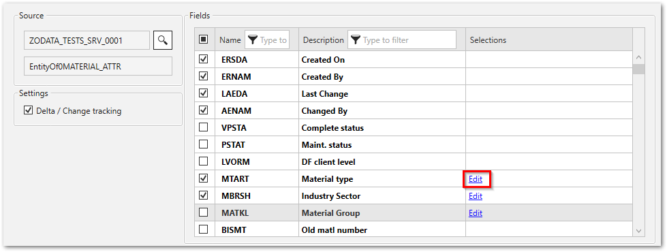The image size is (667, 252).
Task: Click the scrollbar up arrow in Fields
Action: coord(638,57)
